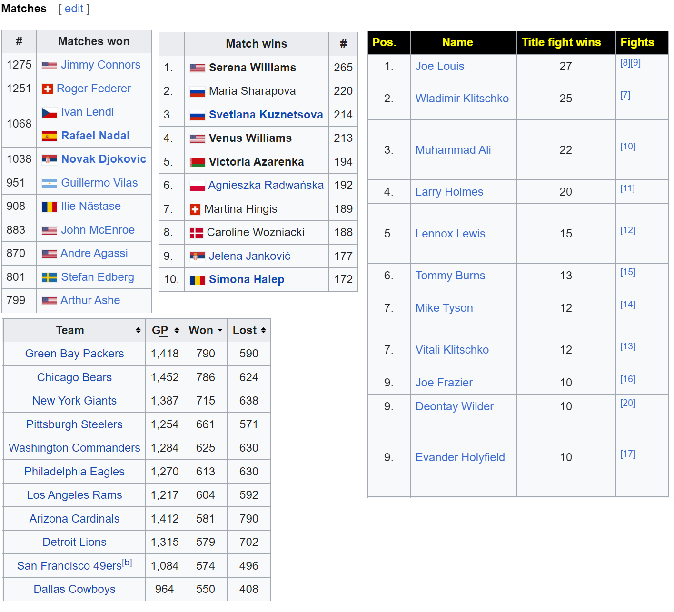Open the Jimmy Connors link
674x612 pixels.
tap(100, 65)
